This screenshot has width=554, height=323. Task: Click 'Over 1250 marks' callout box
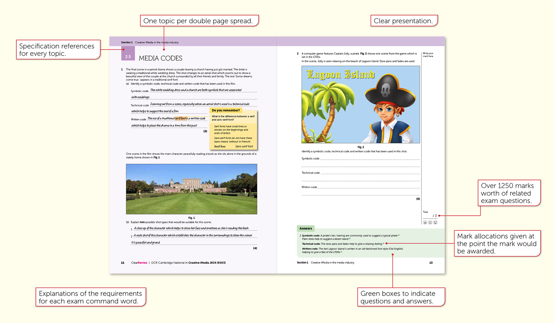pos(508,193)
